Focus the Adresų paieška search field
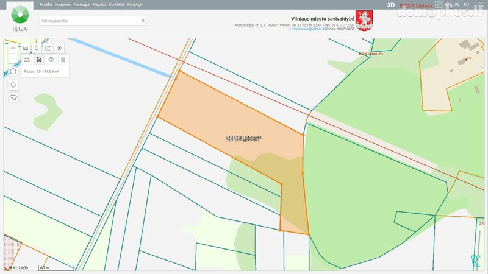 point(93,21)
